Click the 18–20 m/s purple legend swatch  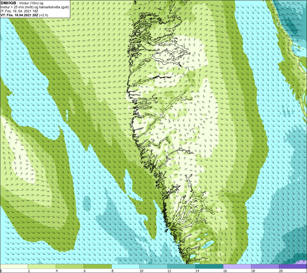pos(265,267)
